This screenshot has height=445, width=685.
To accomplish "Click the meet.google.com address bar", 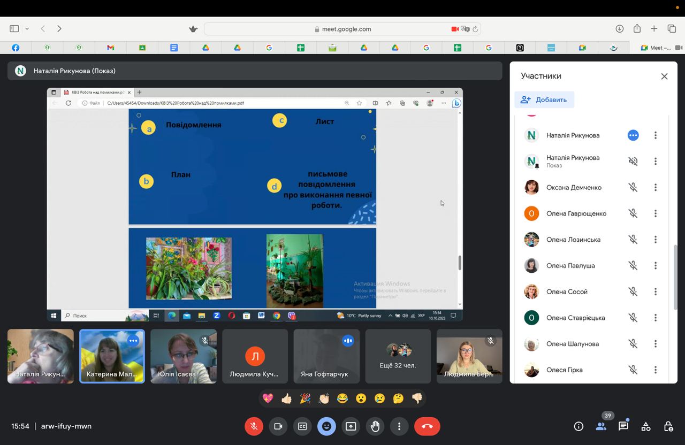I will click(342, 29).
